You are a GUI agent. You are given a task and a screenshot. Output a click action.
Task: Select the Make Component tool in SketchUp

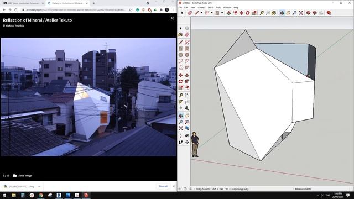point(187,28)
